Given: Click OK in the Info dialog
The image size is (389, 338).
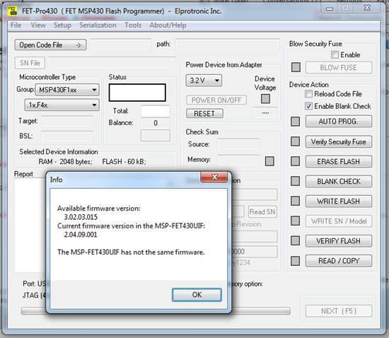Looking at the screenshot, I should pos(197,295).
